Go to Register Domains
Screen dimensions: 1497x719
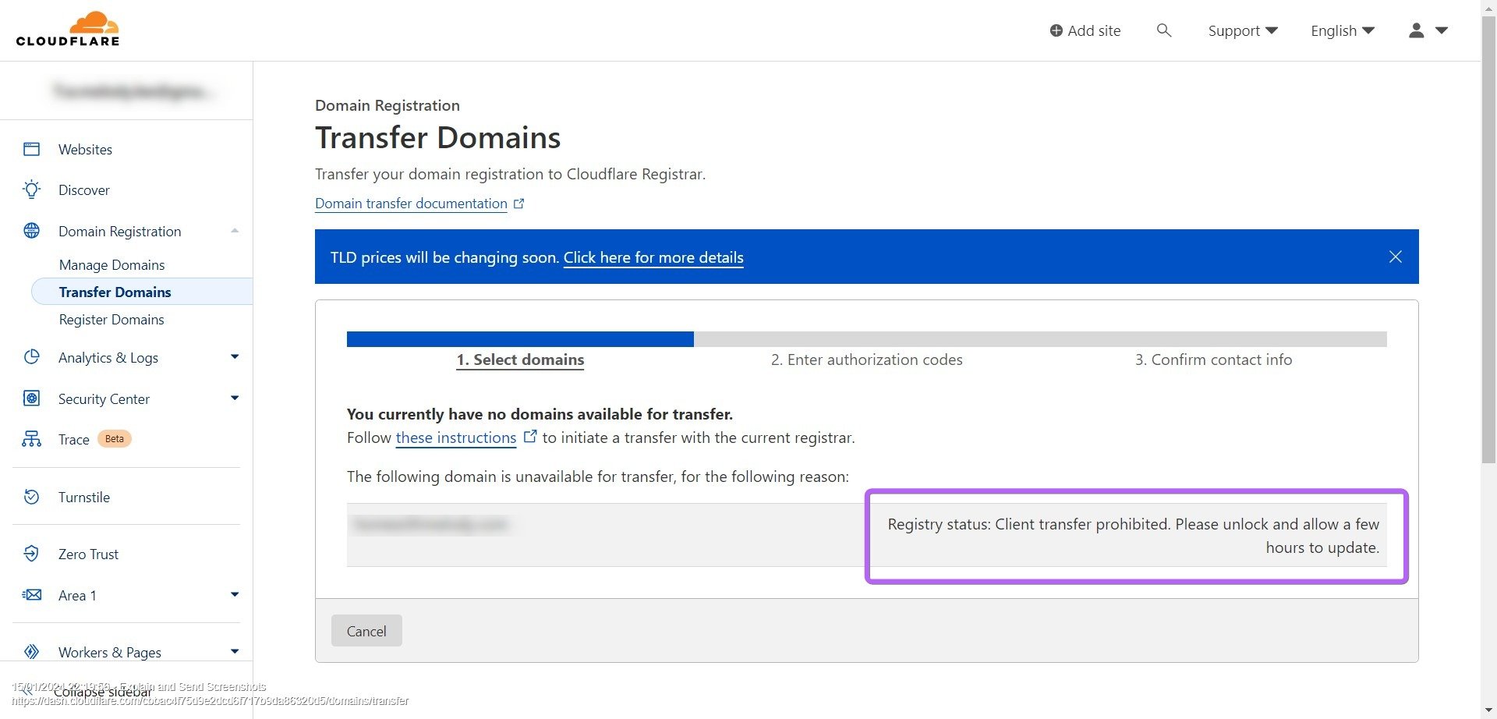[111, 319]
